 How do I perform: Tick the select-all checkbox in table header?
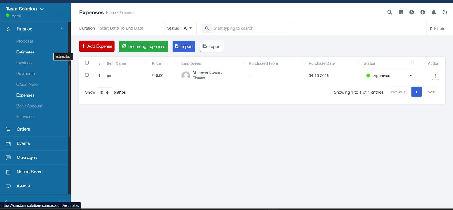click(x=87, y=63)
